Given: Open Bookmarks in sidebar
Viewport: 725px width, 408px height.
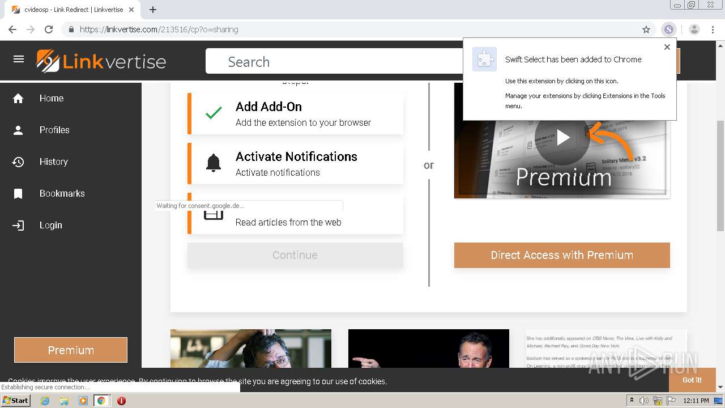Looking at the screenshot, I should tap(62, 193).
